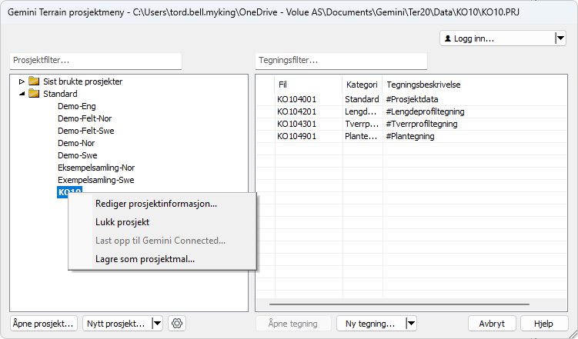The image size is (578, 339).
Task: Choose Rediger prosjektinformasjon from context menu
Action: click(x=155, y=204)
